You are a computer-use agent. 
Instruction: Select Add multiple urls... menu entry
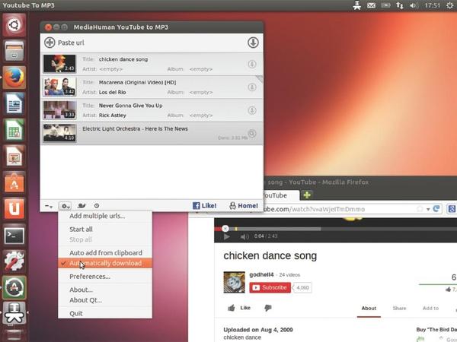(105, 216)
